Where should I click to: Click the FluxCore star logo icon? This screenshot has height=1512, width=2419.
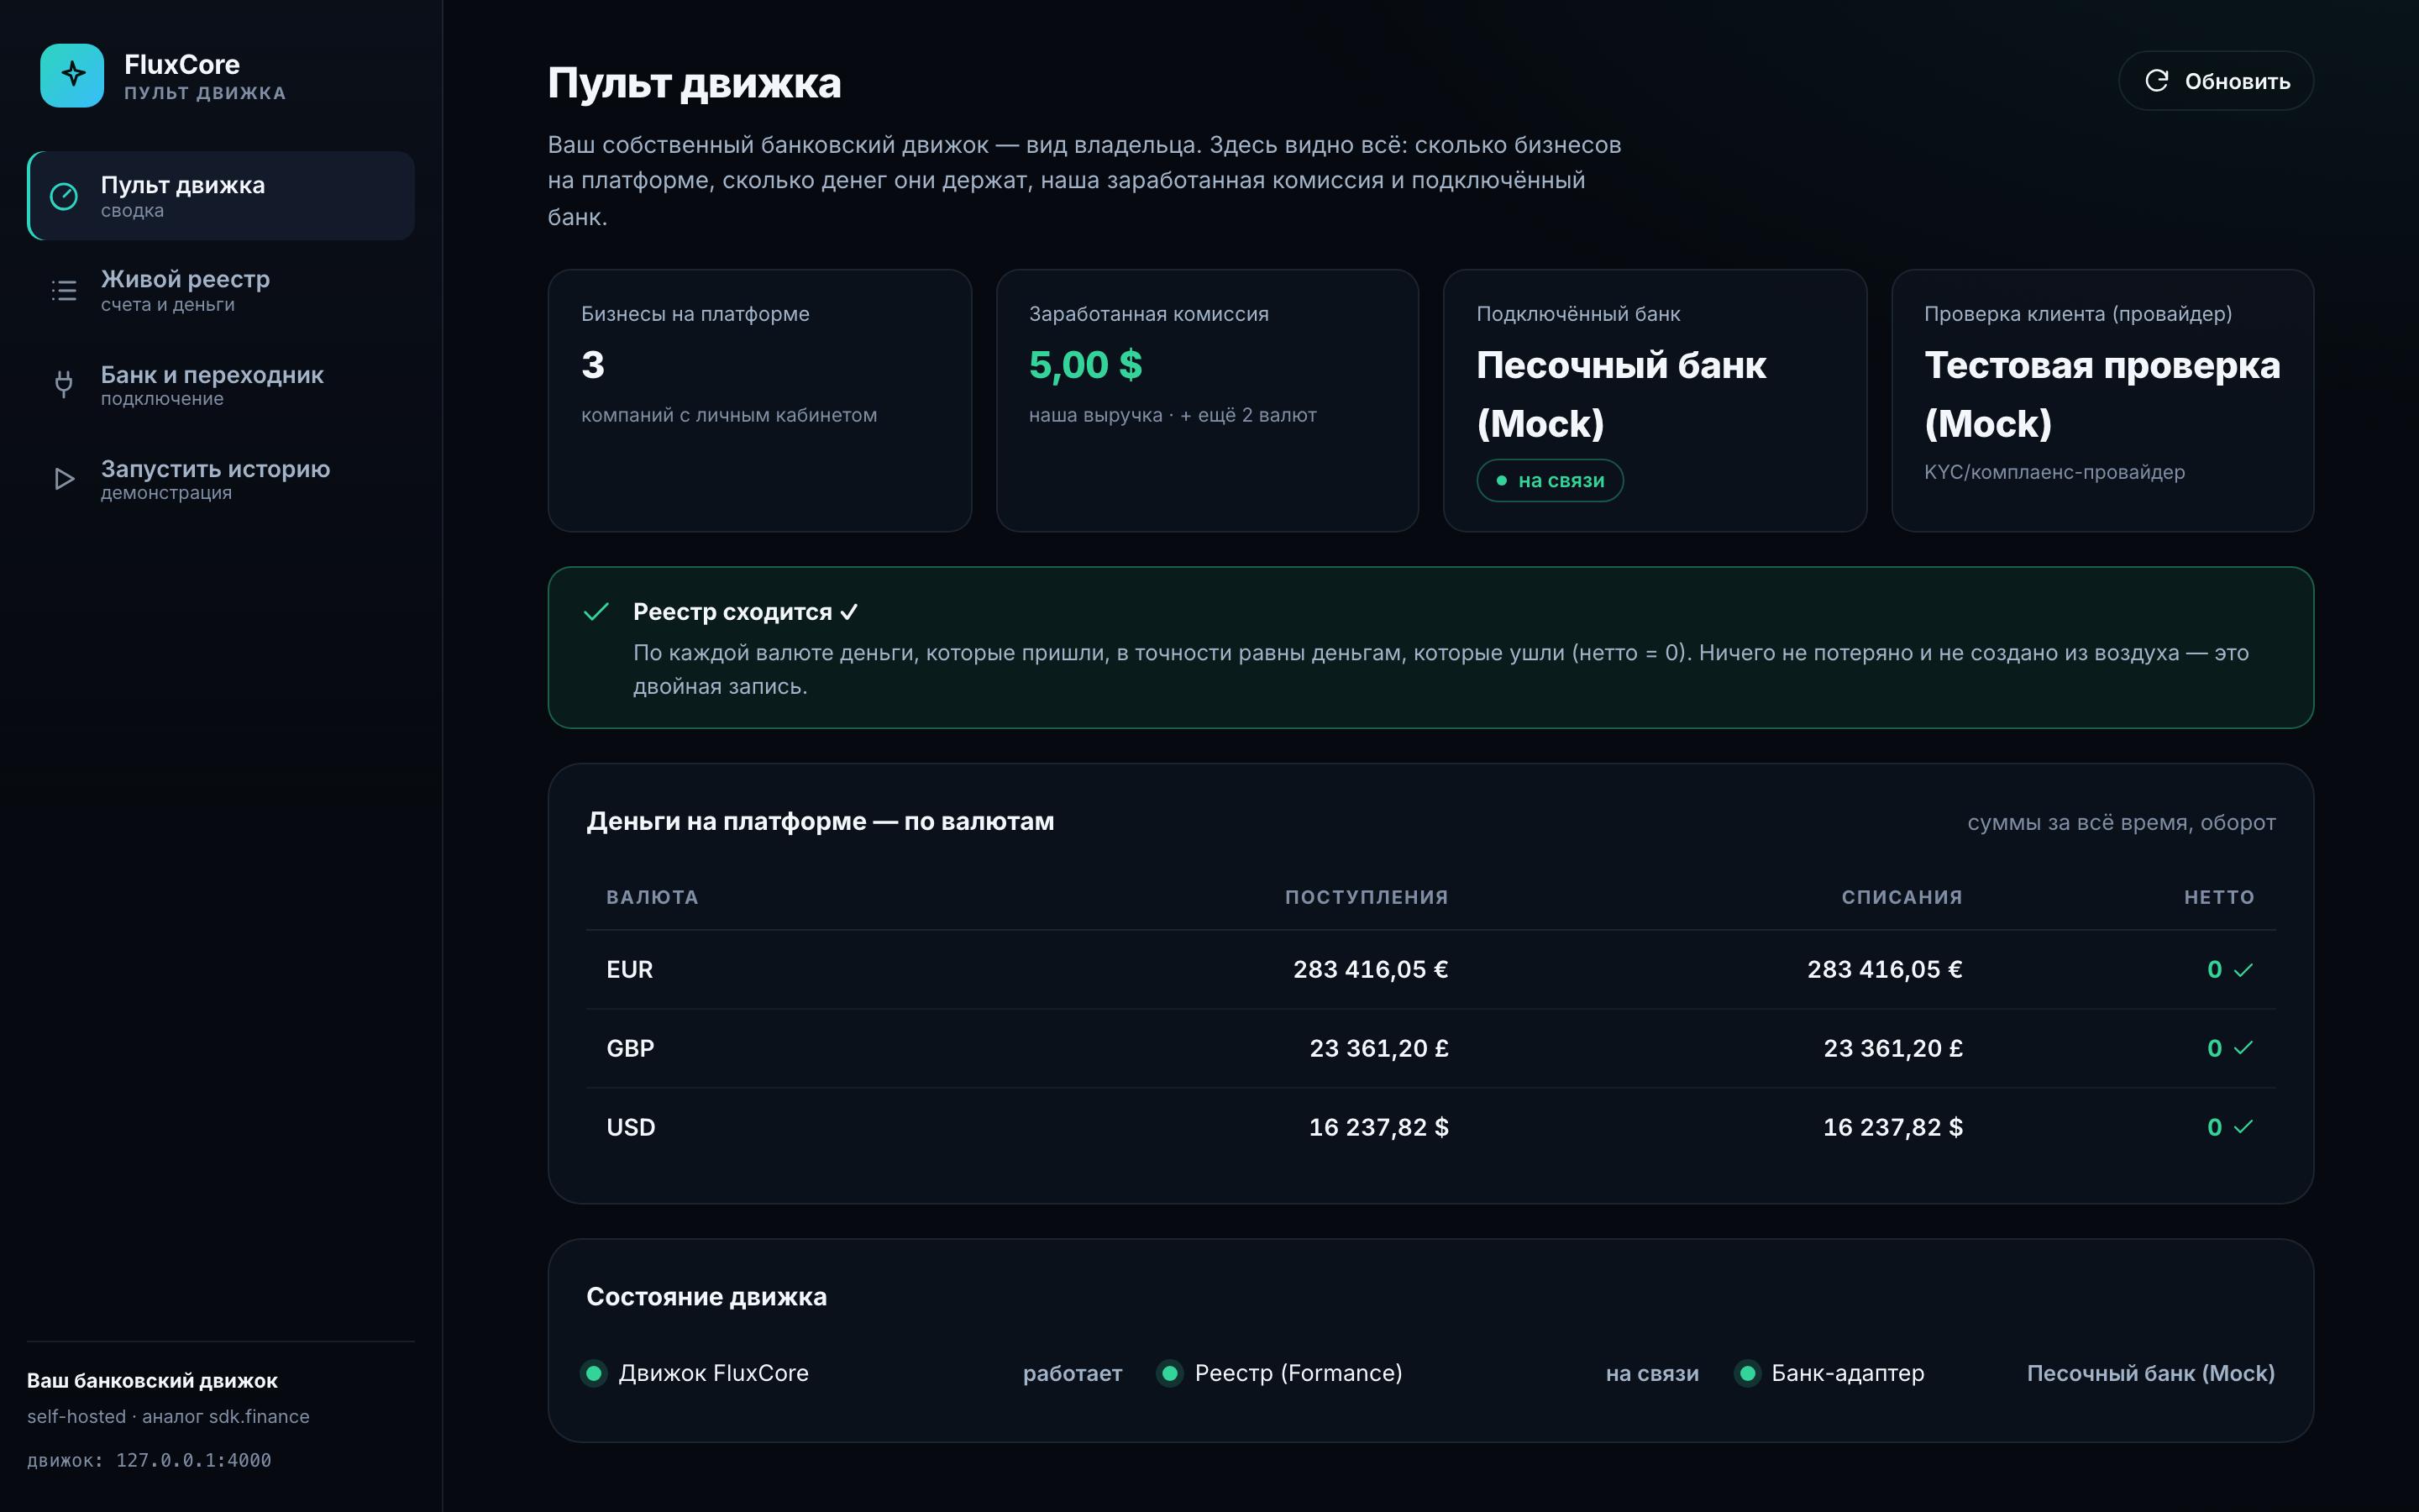pyautogui.click(x=72, y=75)
